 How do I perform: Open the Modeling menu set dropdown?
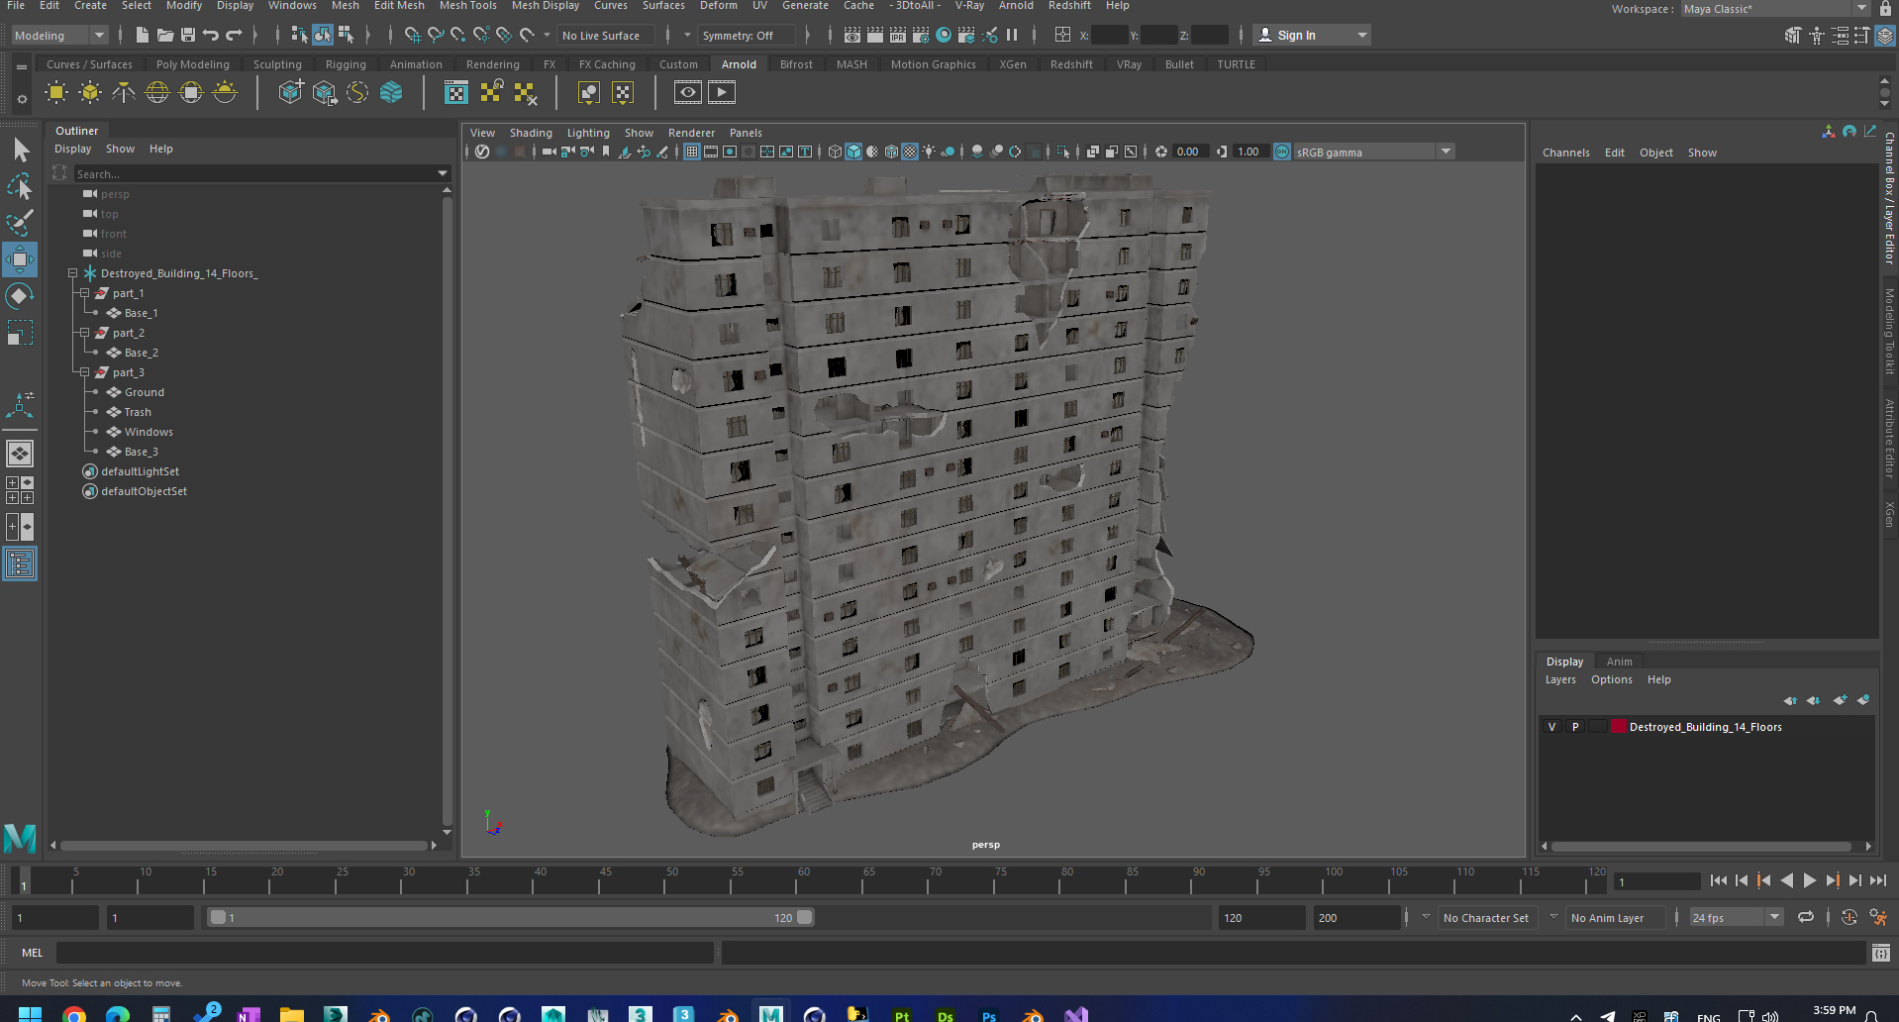coord(59,36)
